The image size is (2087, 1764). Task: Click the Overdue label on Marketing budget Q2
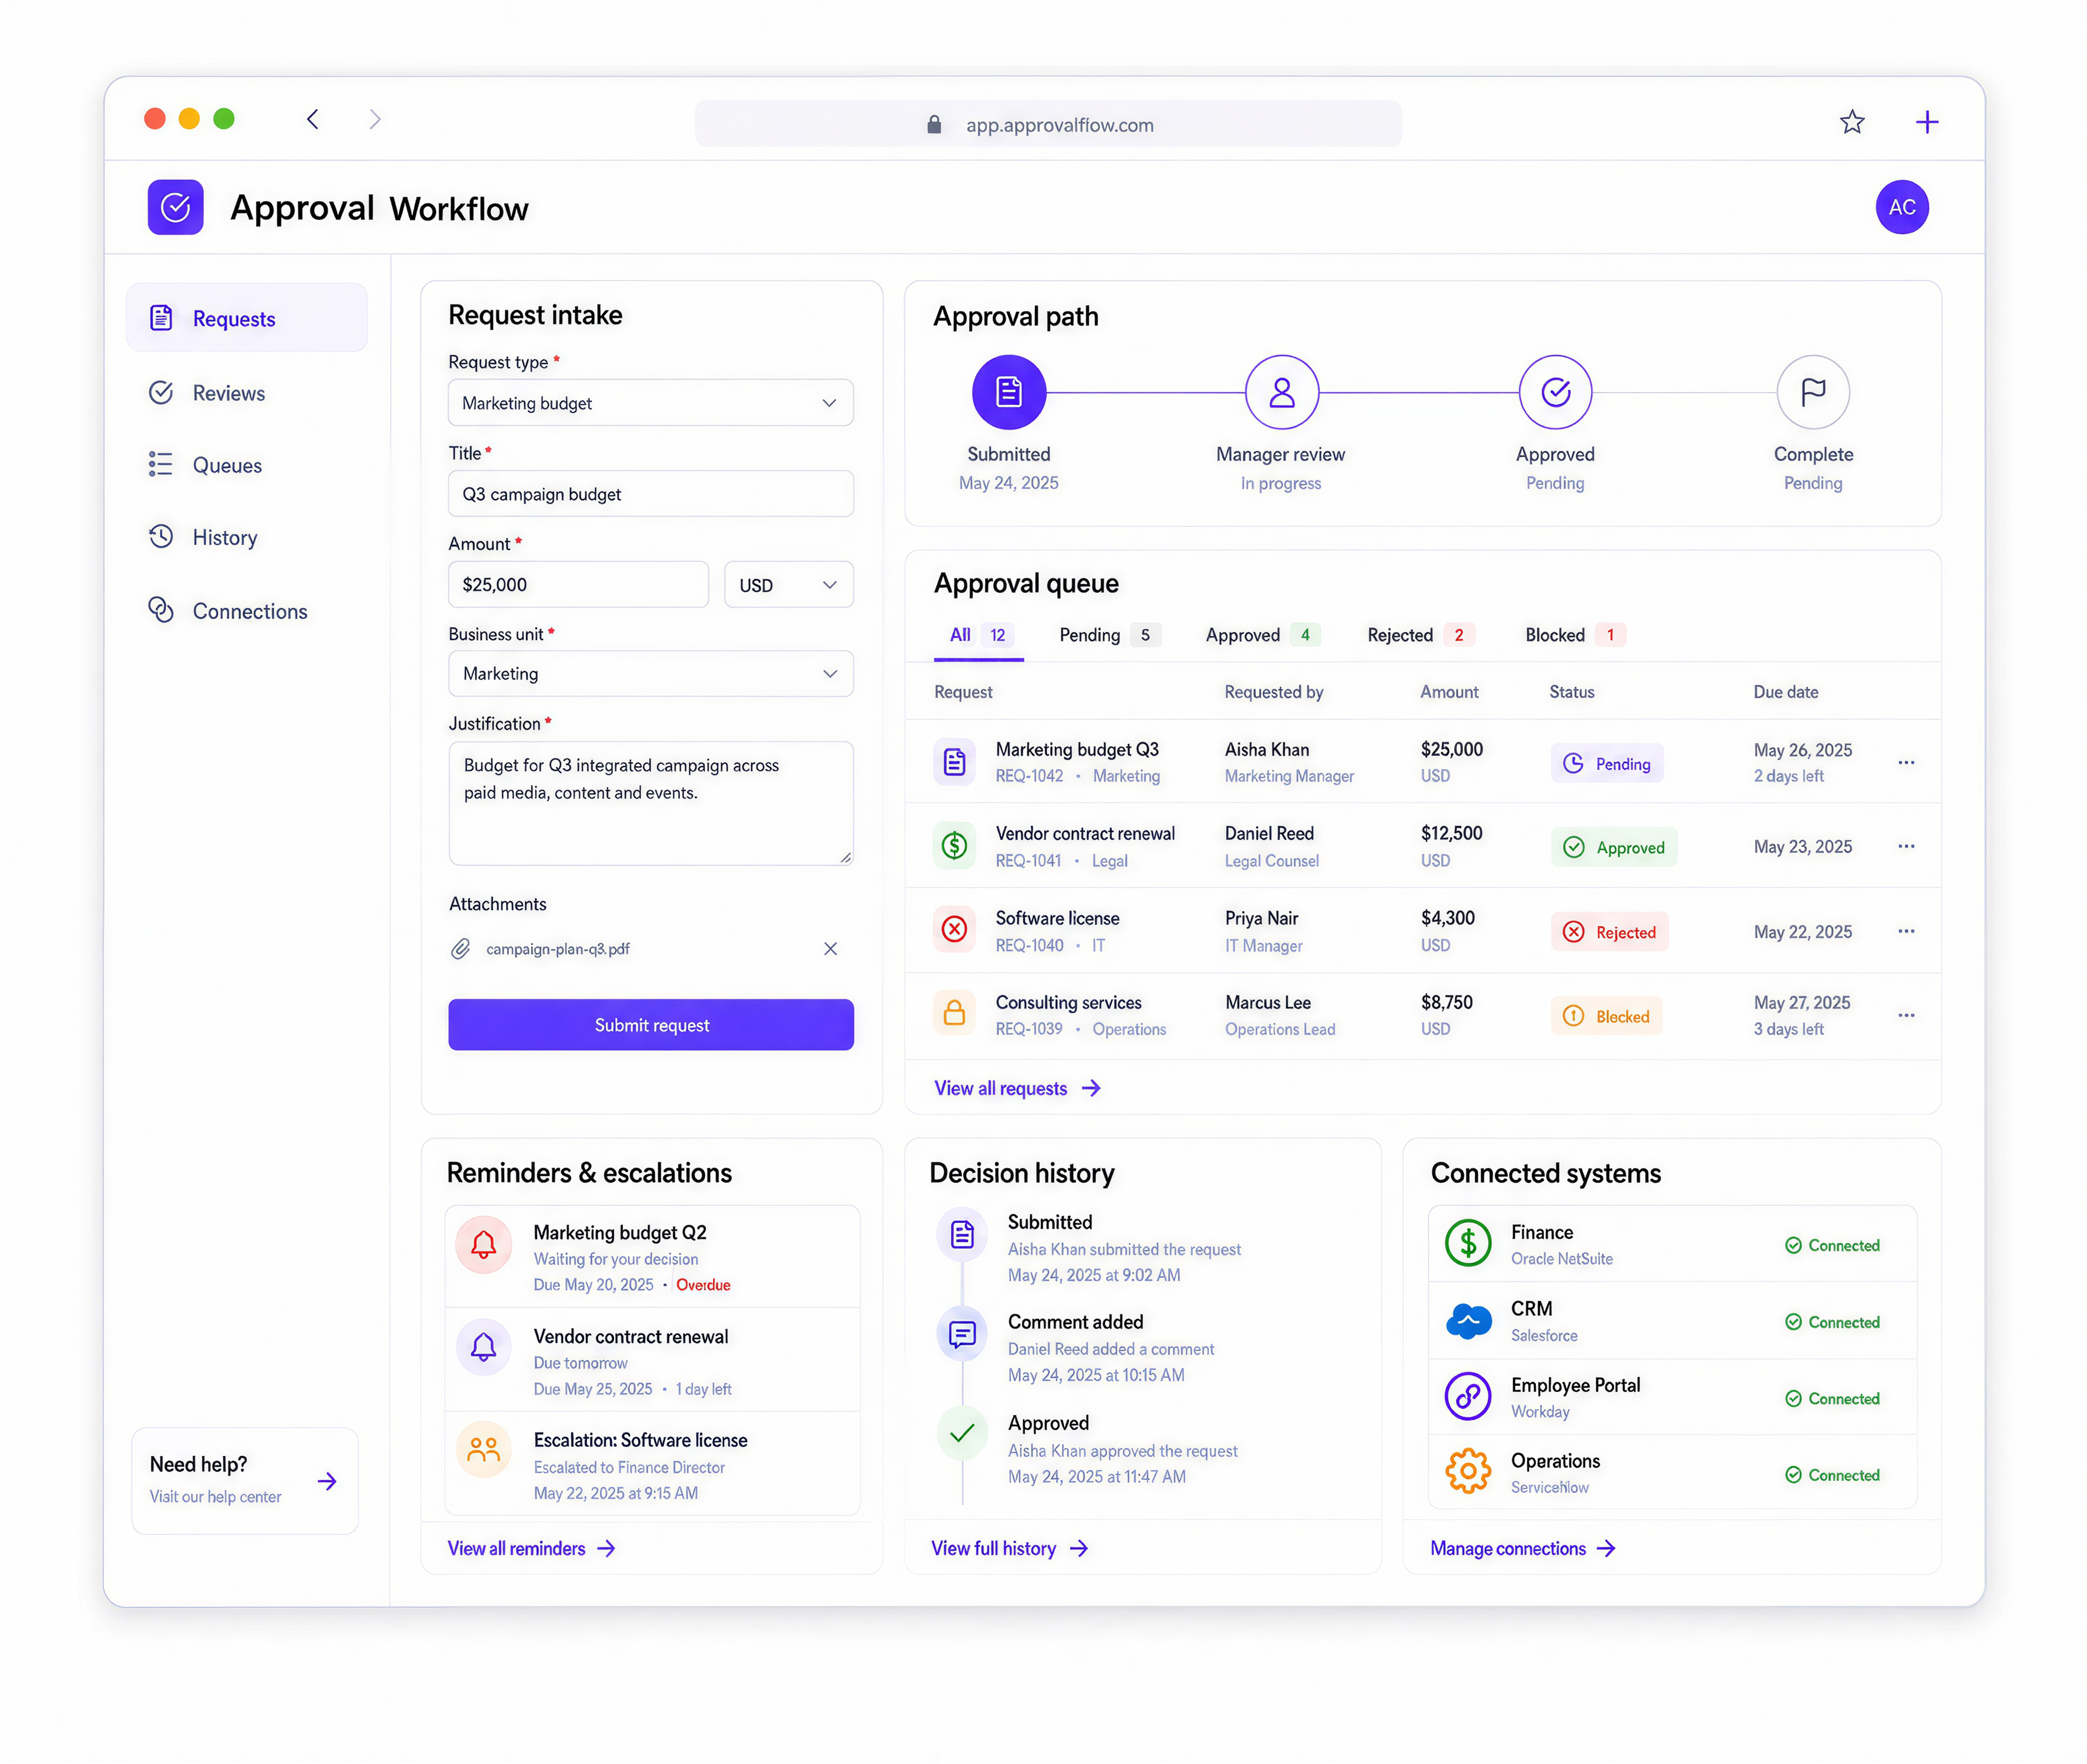(x=703, y=1285)
